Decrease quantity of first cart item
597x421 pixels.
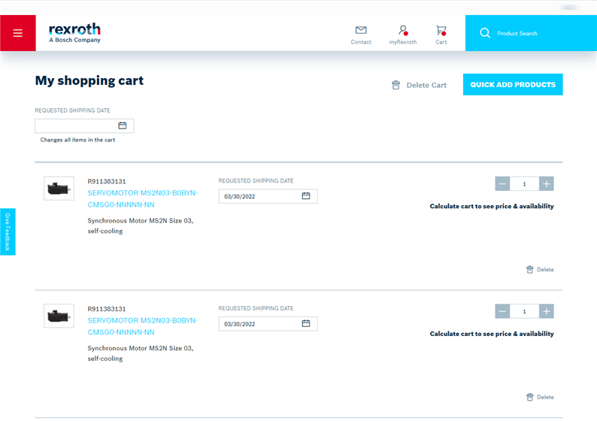pos(502,184)
